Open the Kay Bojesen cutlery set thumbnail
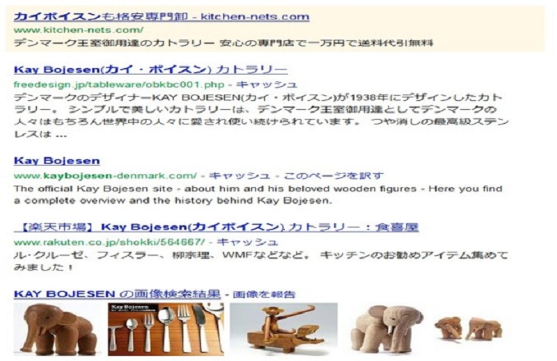Image resolution: width=557 pixels, height=361 pixels. point(166,330)
